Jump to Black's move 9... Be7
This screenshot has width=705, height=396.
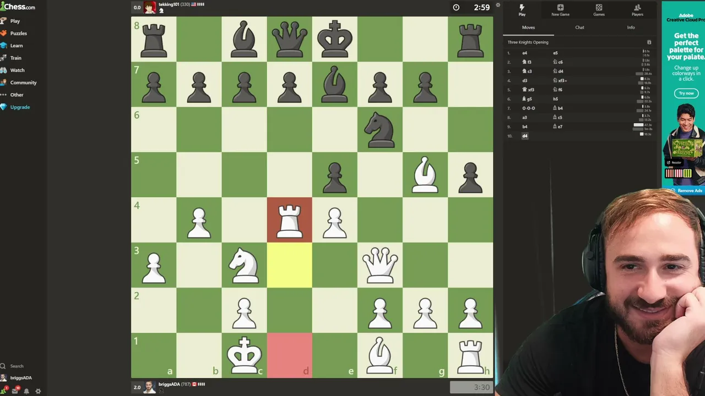point(558,127)
